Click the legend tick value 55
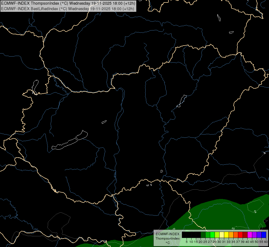The image size is (269, 247). tap(261, 242)
